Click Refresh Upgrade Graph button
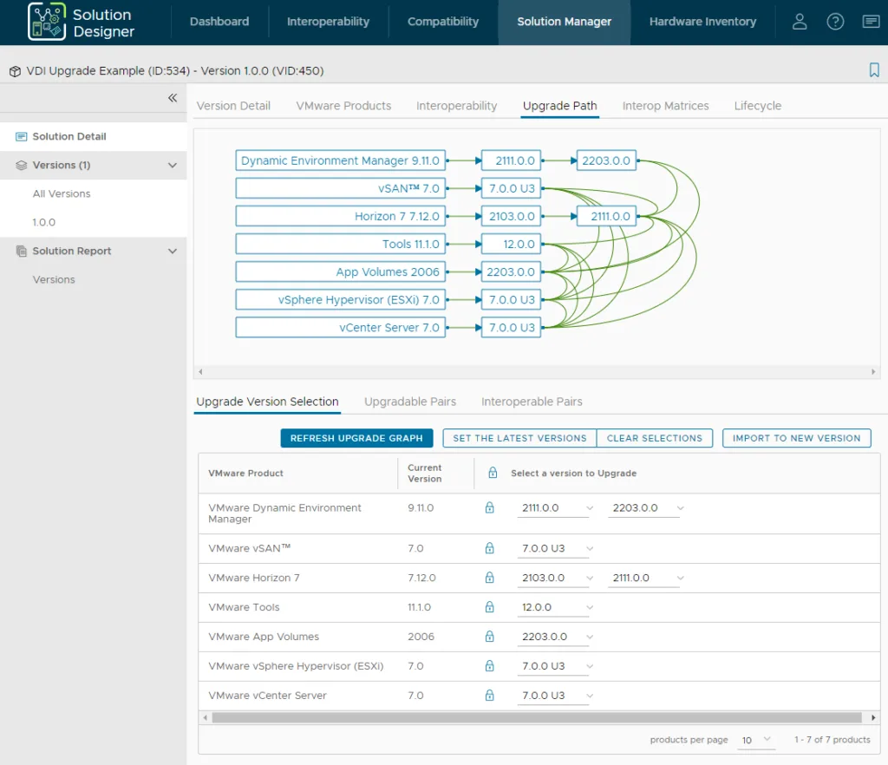The width and height of the screenshot is (888, 765). (356, 438)
